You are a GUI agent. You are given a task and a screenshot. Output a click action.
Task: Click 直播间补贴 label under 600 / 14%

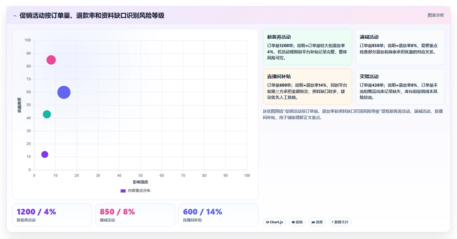pos(192,220)
